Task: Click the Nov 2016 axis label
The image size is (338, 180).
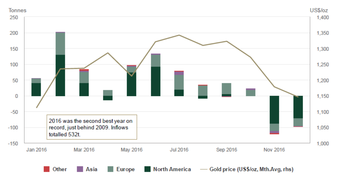Action: point(274,150)
